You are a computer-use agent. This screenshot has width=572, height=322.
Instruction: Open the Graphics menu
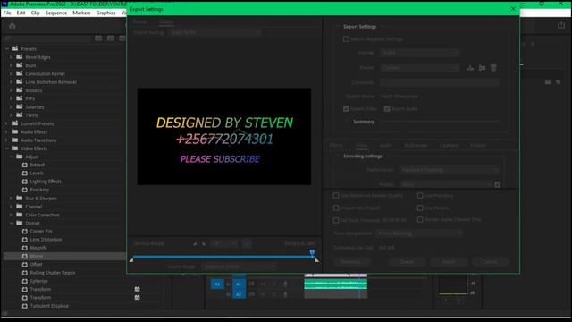click(105, 13)
